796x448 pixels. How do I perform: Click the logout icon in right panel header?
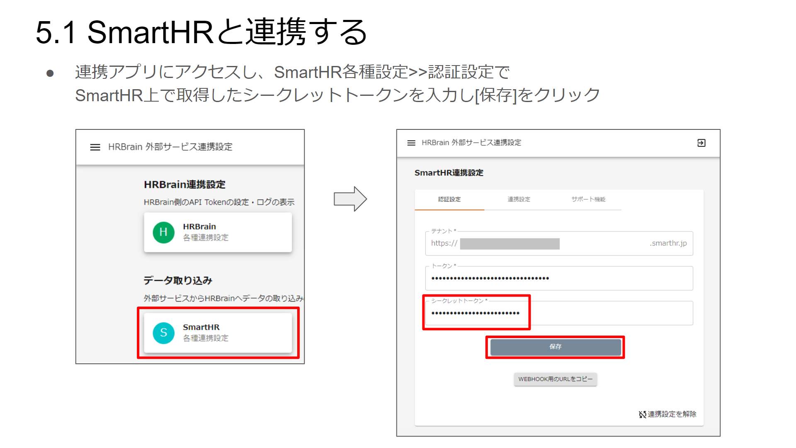pos(701,143)
